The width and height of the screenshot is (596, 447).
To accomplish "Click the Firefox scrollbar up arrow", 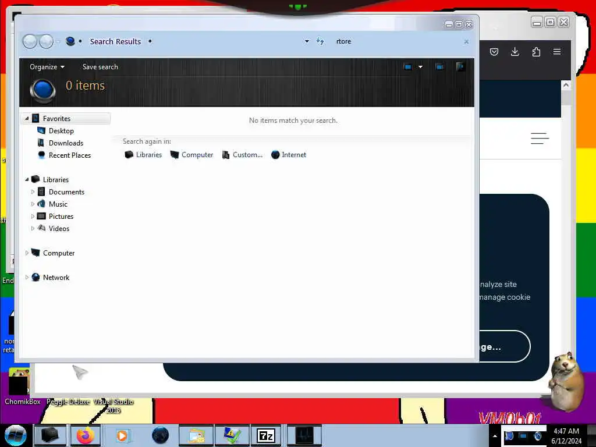I will [566, 86].
